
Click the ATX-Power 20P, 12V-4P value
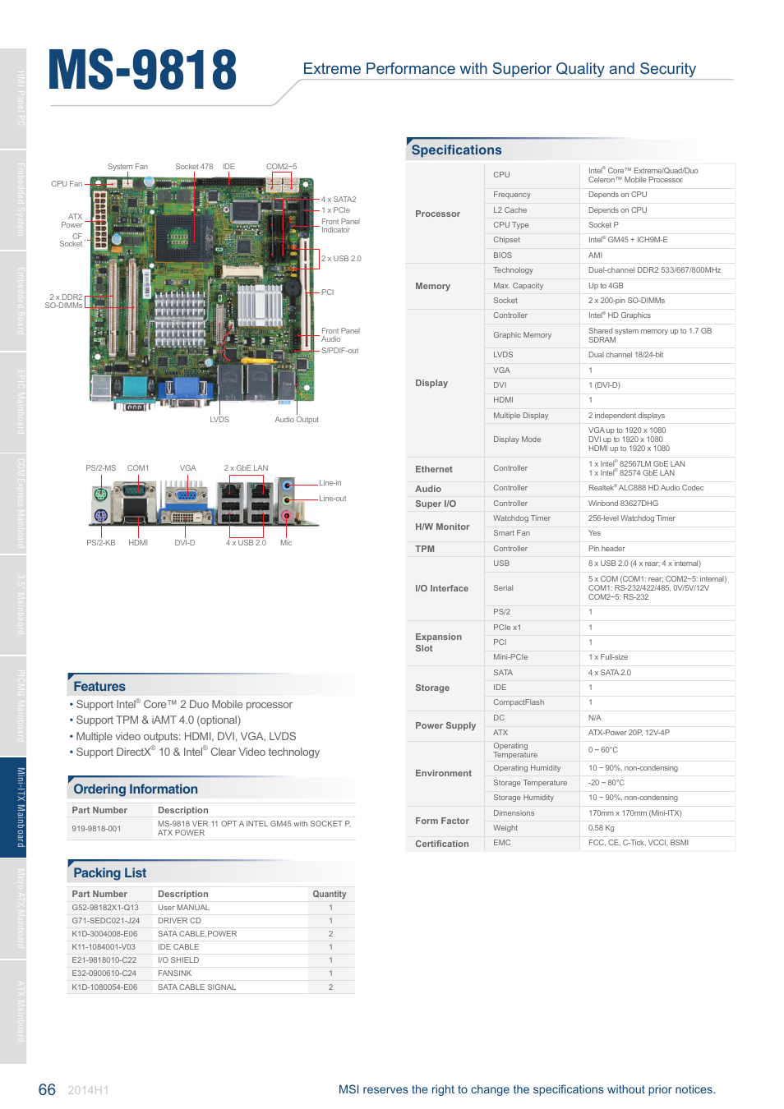(x=629, y=733)
